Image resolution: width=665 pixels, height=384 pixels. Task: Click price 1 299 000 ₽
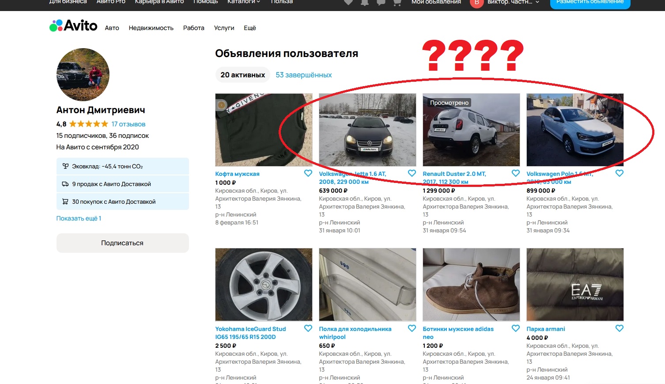439,191
